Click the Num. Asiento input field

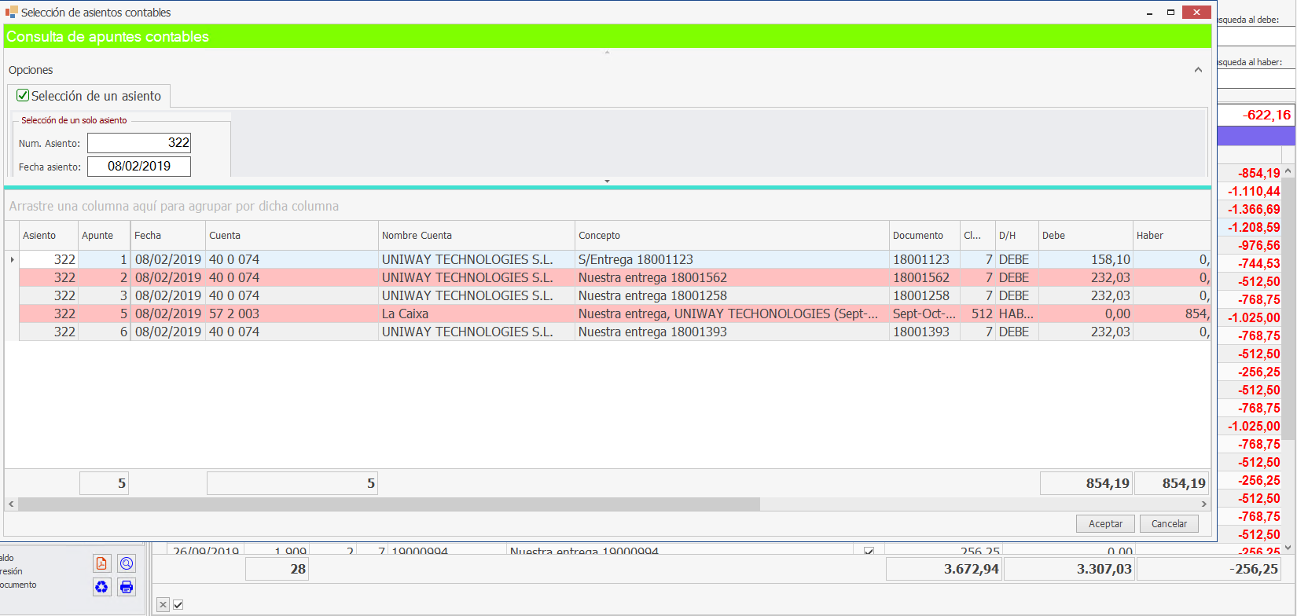pos(139,143)
